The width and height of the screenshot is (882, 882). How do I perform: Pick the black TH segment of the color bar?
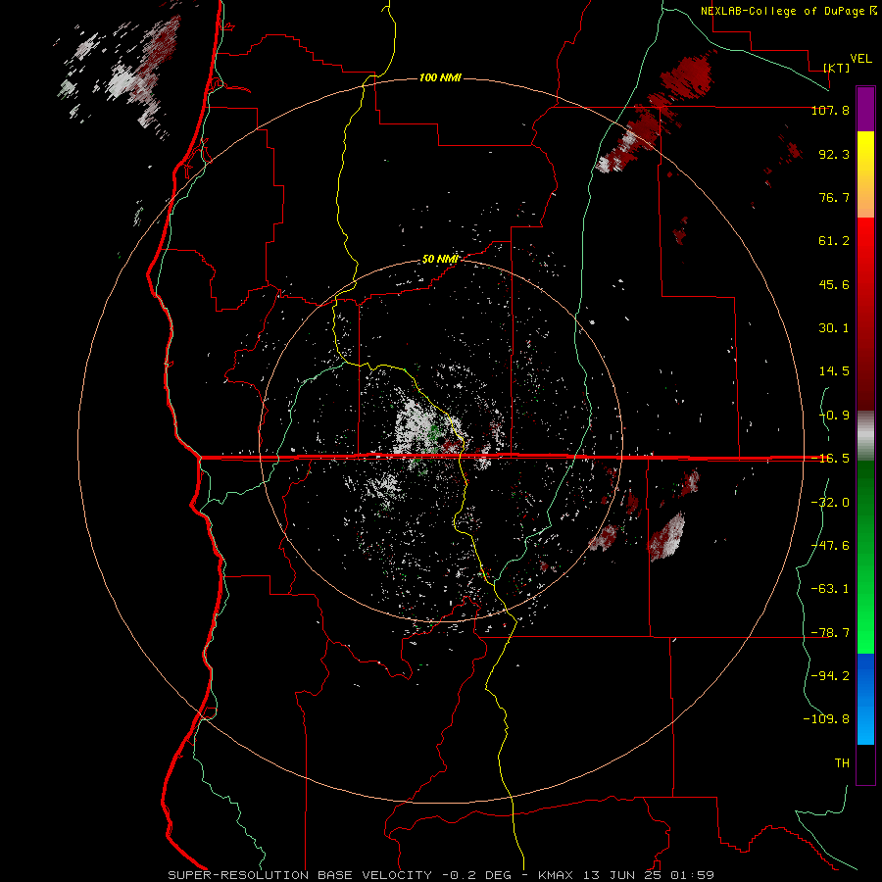pyautogui.click(x=865, y=764)
